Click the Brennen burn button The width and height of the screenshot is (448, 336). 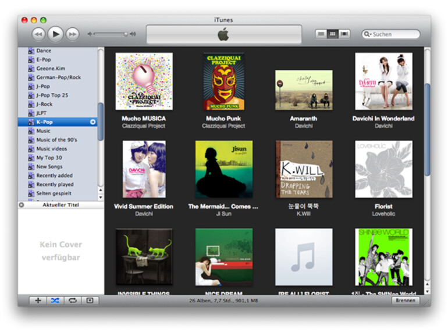click(x=406, y=301)
